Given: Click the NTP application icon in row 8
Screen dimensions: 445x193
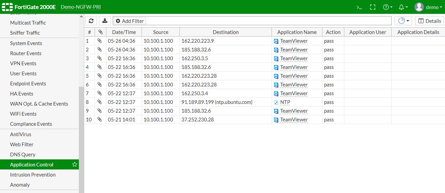Looking at the screenshot, I should coord(276,103).
